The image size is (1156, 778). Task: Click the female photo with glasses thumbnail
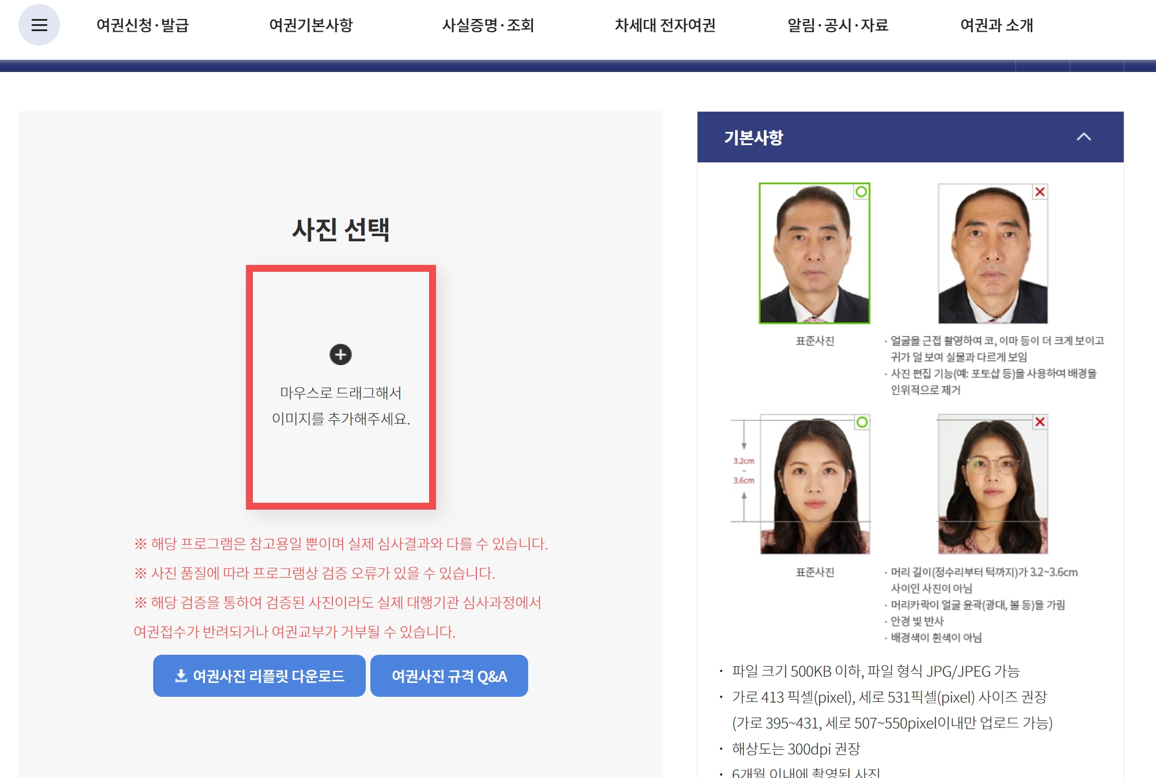[x=992, y=484]
